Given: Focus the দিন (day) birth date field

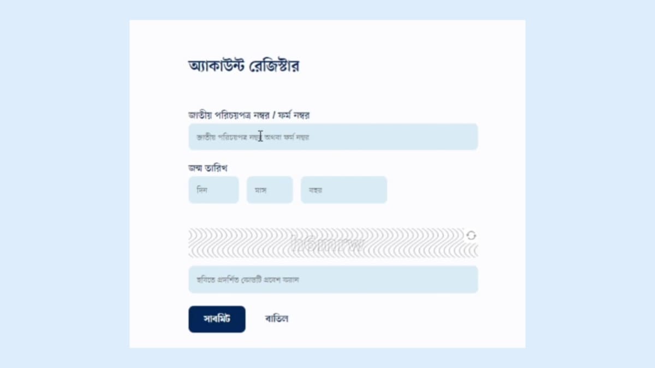Looking at the screenshot, I should (x=213, y=190).
